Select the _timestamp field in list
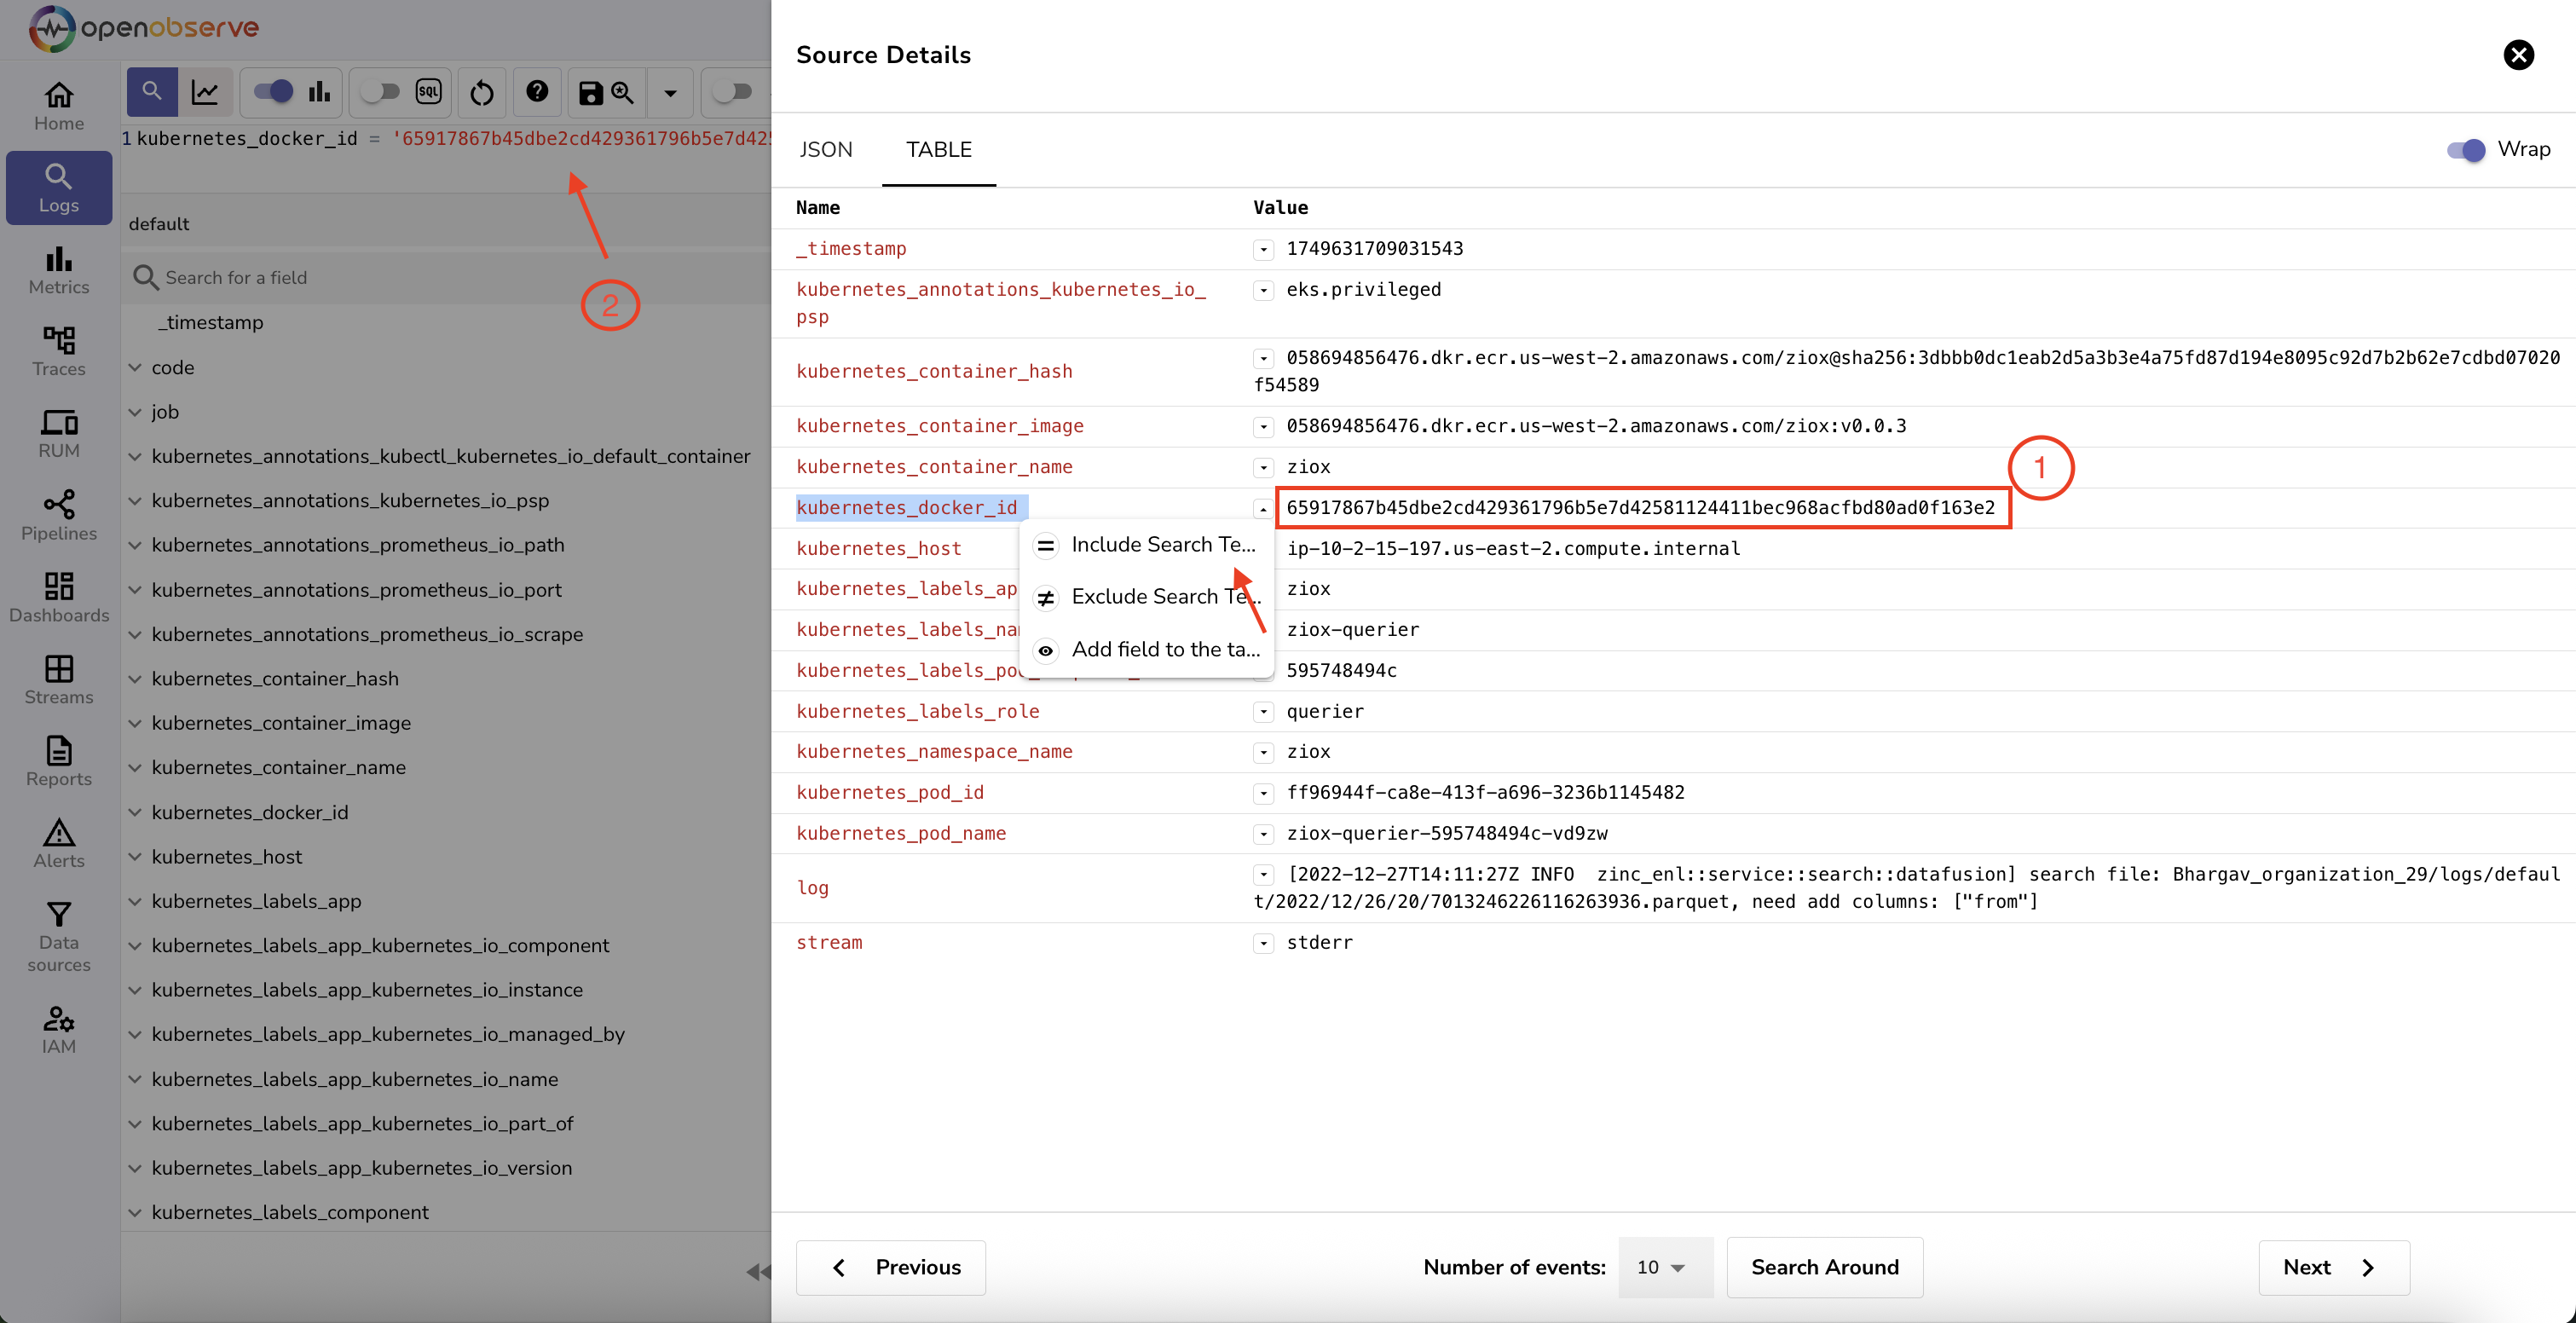The image size is (2576, 1323). point(211,323)
